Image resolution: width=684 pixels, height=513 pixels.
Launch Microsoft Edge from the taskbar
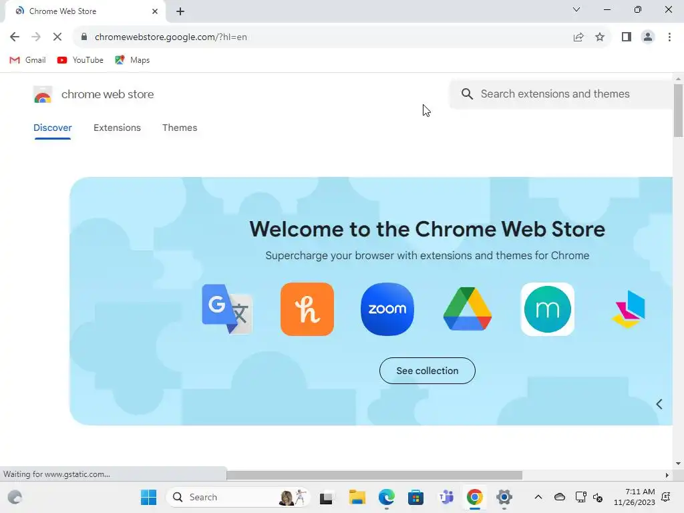pyautogui.click(x=387, y=497)
